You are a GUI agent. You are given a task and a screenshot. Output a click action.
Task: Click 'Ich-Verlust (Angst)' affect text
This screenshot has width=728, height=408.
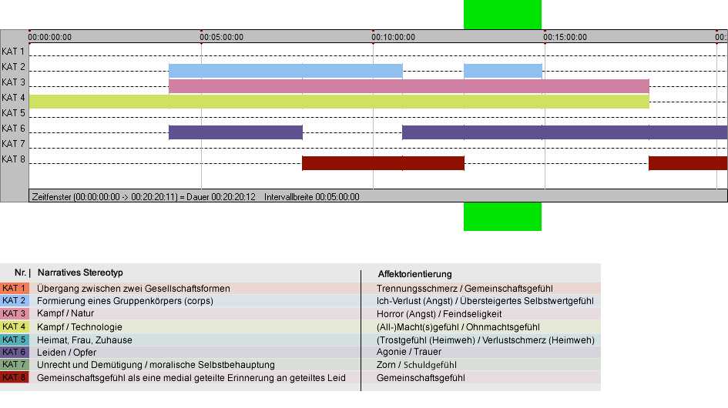pos(485,301)
